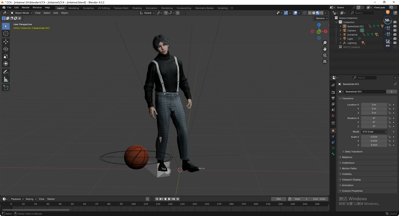Expand the Motion Paths panel

368,168
